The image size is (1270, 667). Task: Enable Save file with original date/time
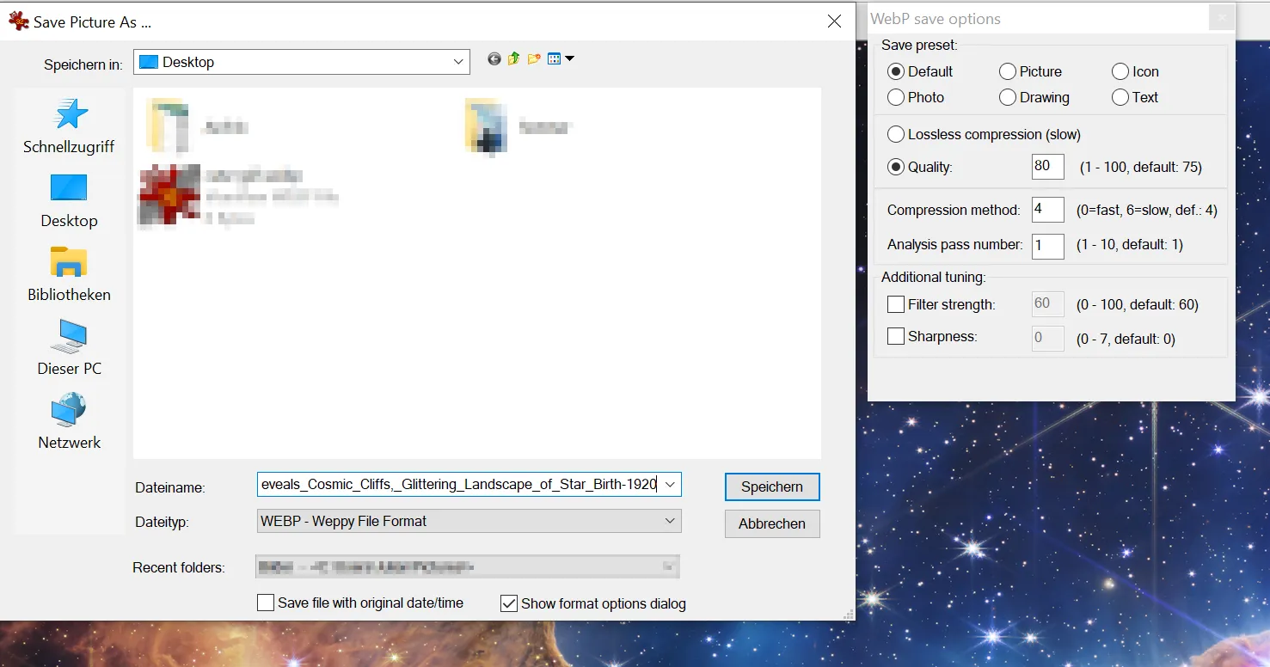[x=267, y=603]
